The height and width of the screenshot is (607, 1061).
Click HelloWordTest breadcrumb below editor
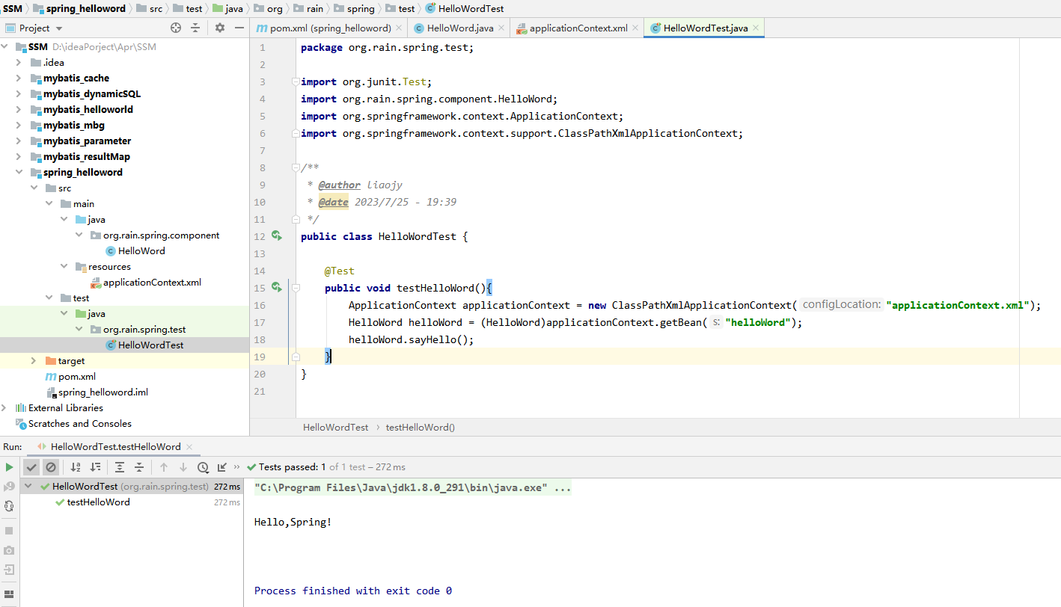pyautogui.click(x=335, y=427)
